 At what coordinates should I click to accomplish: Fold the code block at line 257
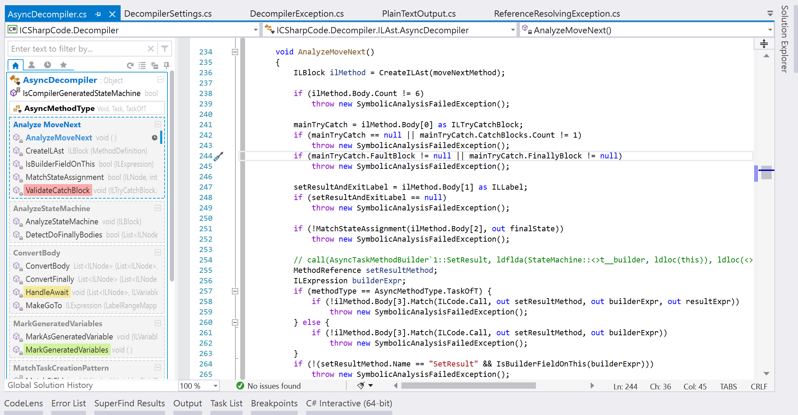point(235,291)
